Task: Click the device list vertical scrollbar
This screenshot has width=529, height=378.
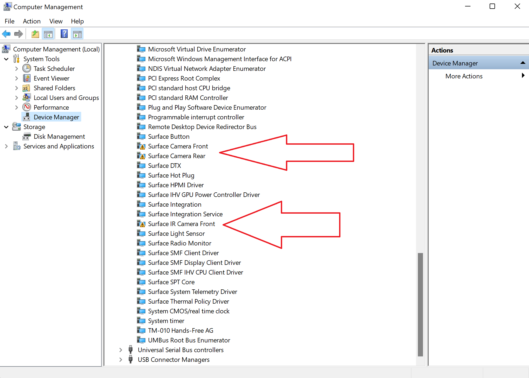Action: pyautogui.click(x=420, y=304)
